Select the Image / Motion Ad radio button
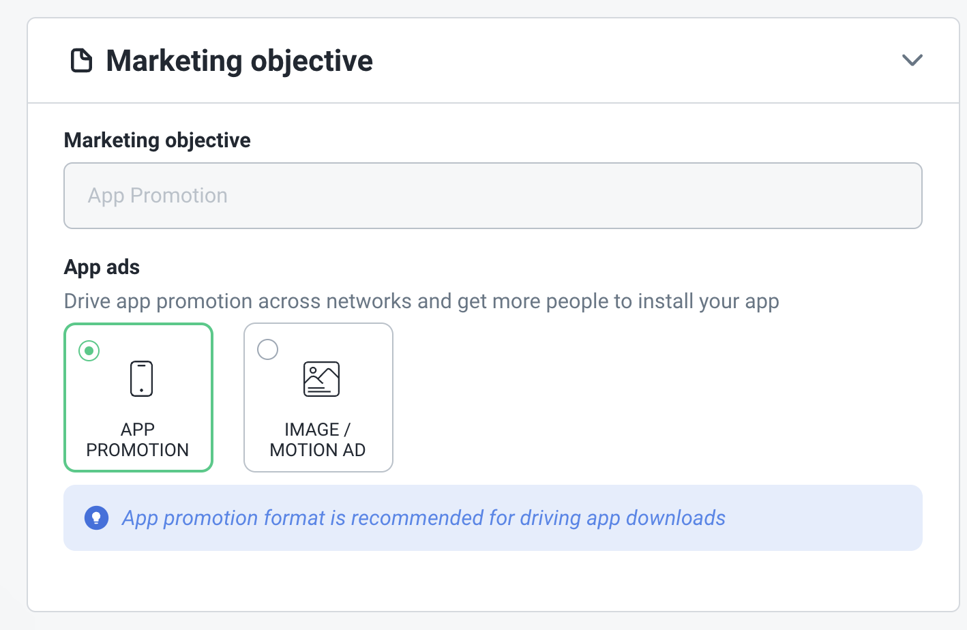Viewport: 967px width, 630px height. pos(267,350)
